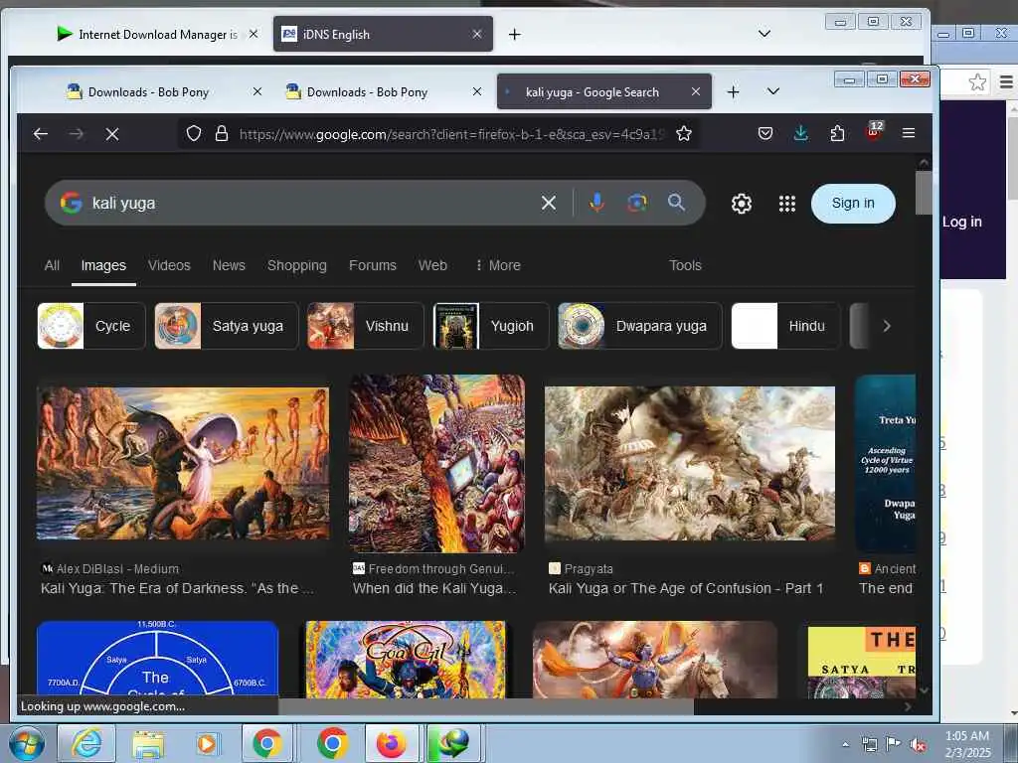
Task: Click the Windows Start orb
Action: [26, 743]
